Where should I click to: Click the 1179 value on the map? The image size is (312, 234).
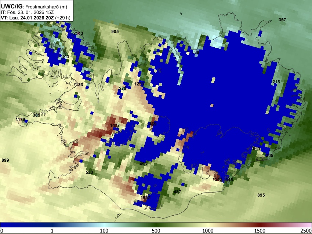click(x=20, y=120)
